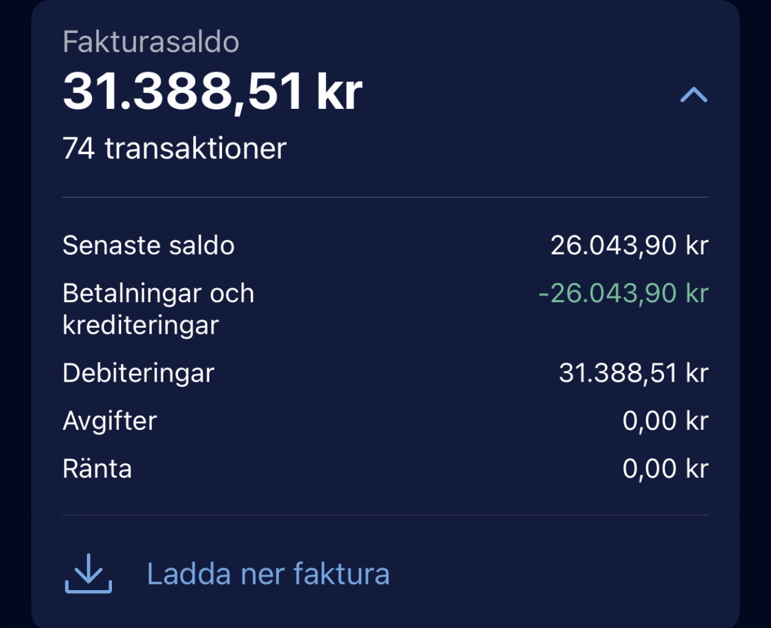The image size is (771, 628).
Task: Select the Ränta row label
Action: (97, 469)
